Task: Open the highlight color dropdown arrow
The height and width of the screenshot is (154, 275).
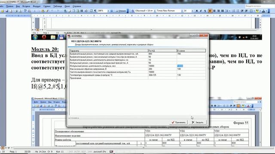Action: 260,11
